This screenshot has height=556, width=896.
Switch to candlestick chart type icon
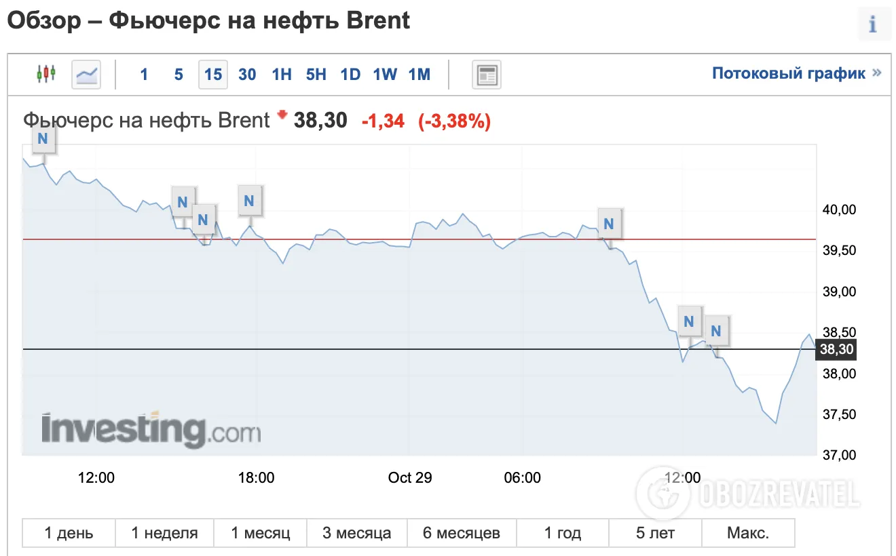point(46,74)
